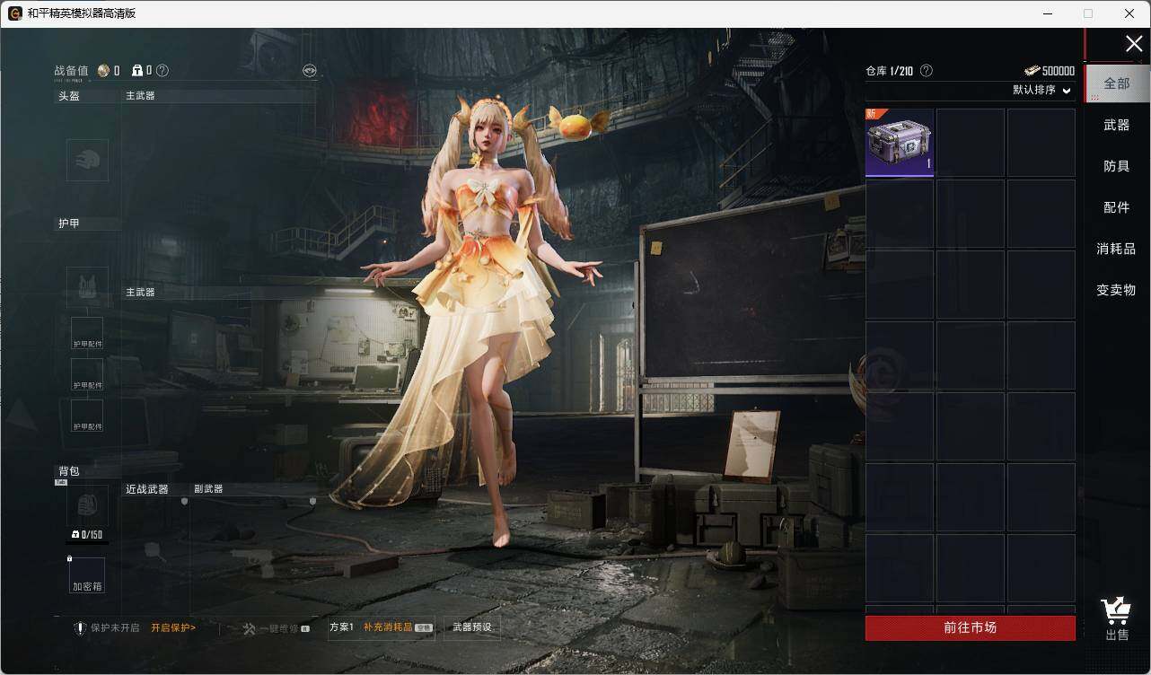Click the 保护未开启 shield icon

pos(80,628)
